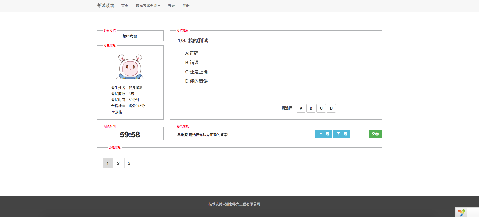Click the 合格标准：满分215分 line

pyautogui.click(x=128, y=106)
